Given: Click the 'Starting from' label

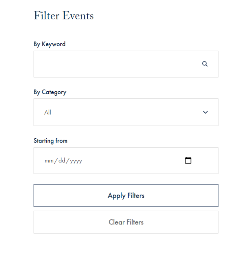Looking at the screenshot, I should pos(50,141).
